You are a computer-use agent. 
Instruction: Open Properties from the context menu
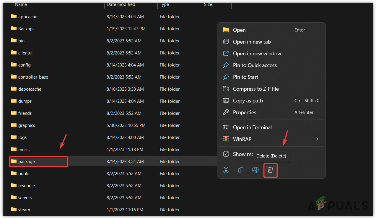point(244,112)
